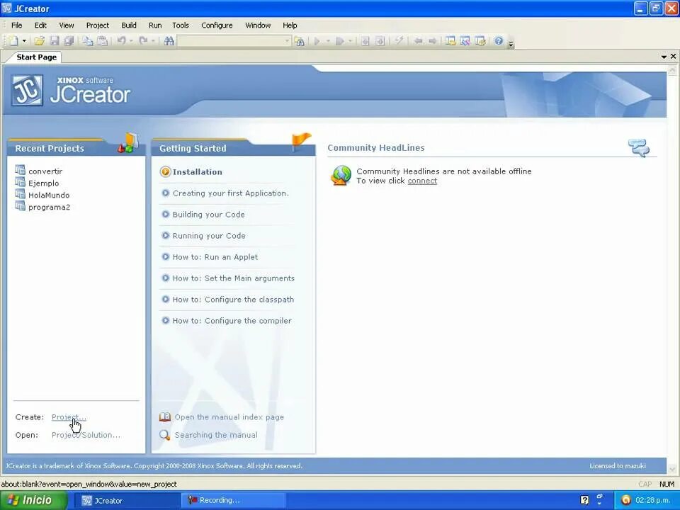Click the start page scrollbar down arrow
The height and width of the screenshot is (510, 680).
tap(672, 468)
